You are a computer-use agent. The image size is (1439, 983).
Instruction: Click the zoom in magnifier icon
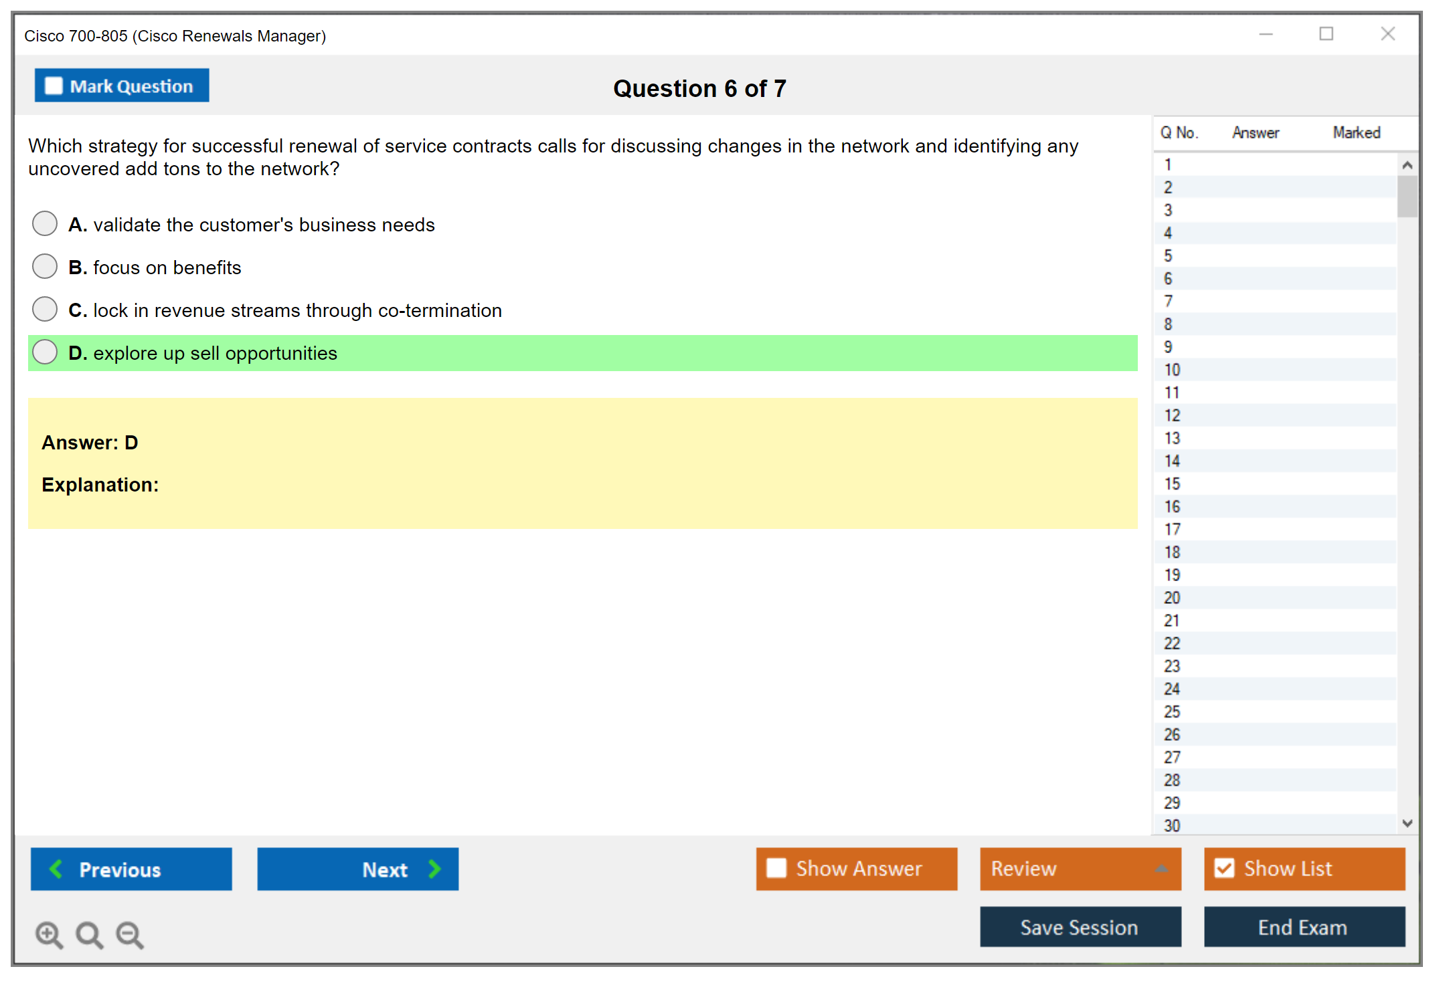[x=49, y=934]
